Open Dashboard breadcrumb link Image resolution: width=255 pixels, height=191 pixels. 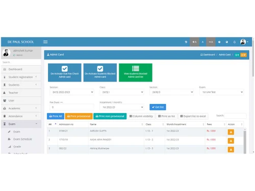[x=208, y=54]
